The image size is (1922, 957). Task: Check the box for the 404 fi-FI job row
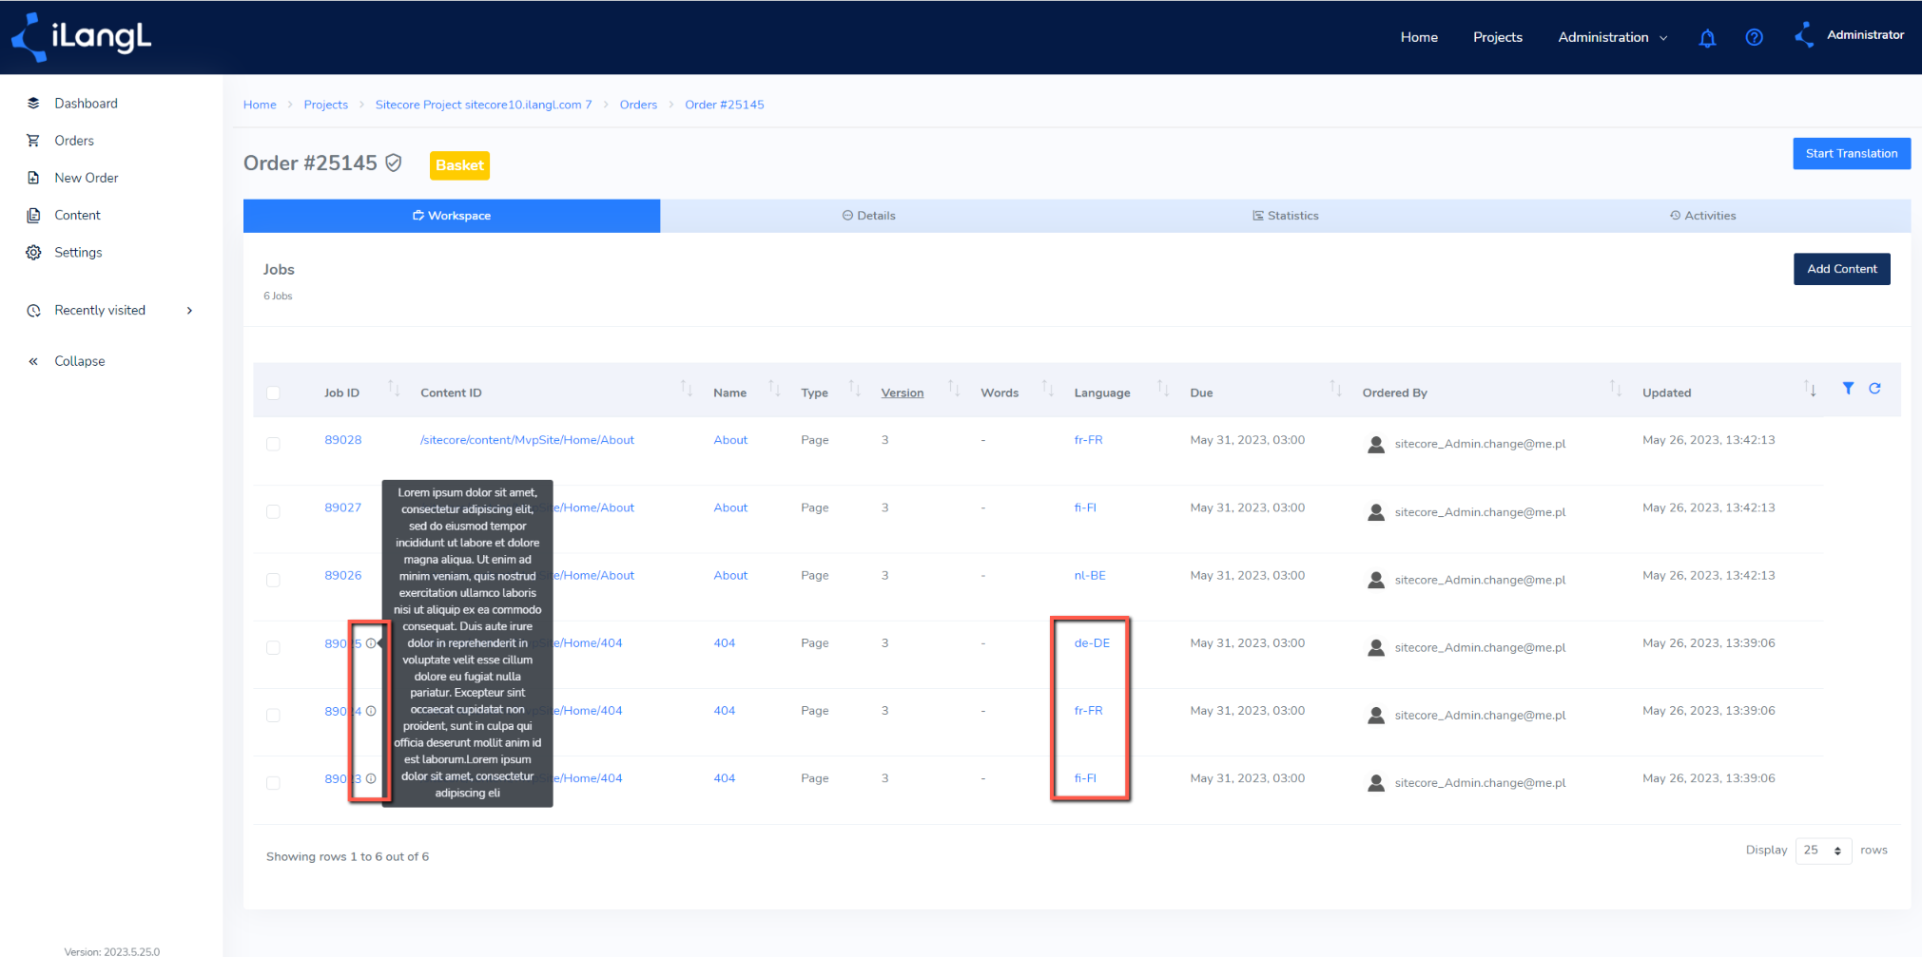[273, 783]
